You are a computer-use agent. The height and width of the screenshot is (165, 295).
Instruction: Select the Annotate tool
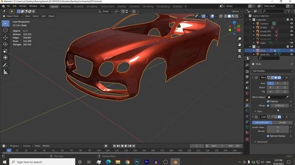point(5,65)
